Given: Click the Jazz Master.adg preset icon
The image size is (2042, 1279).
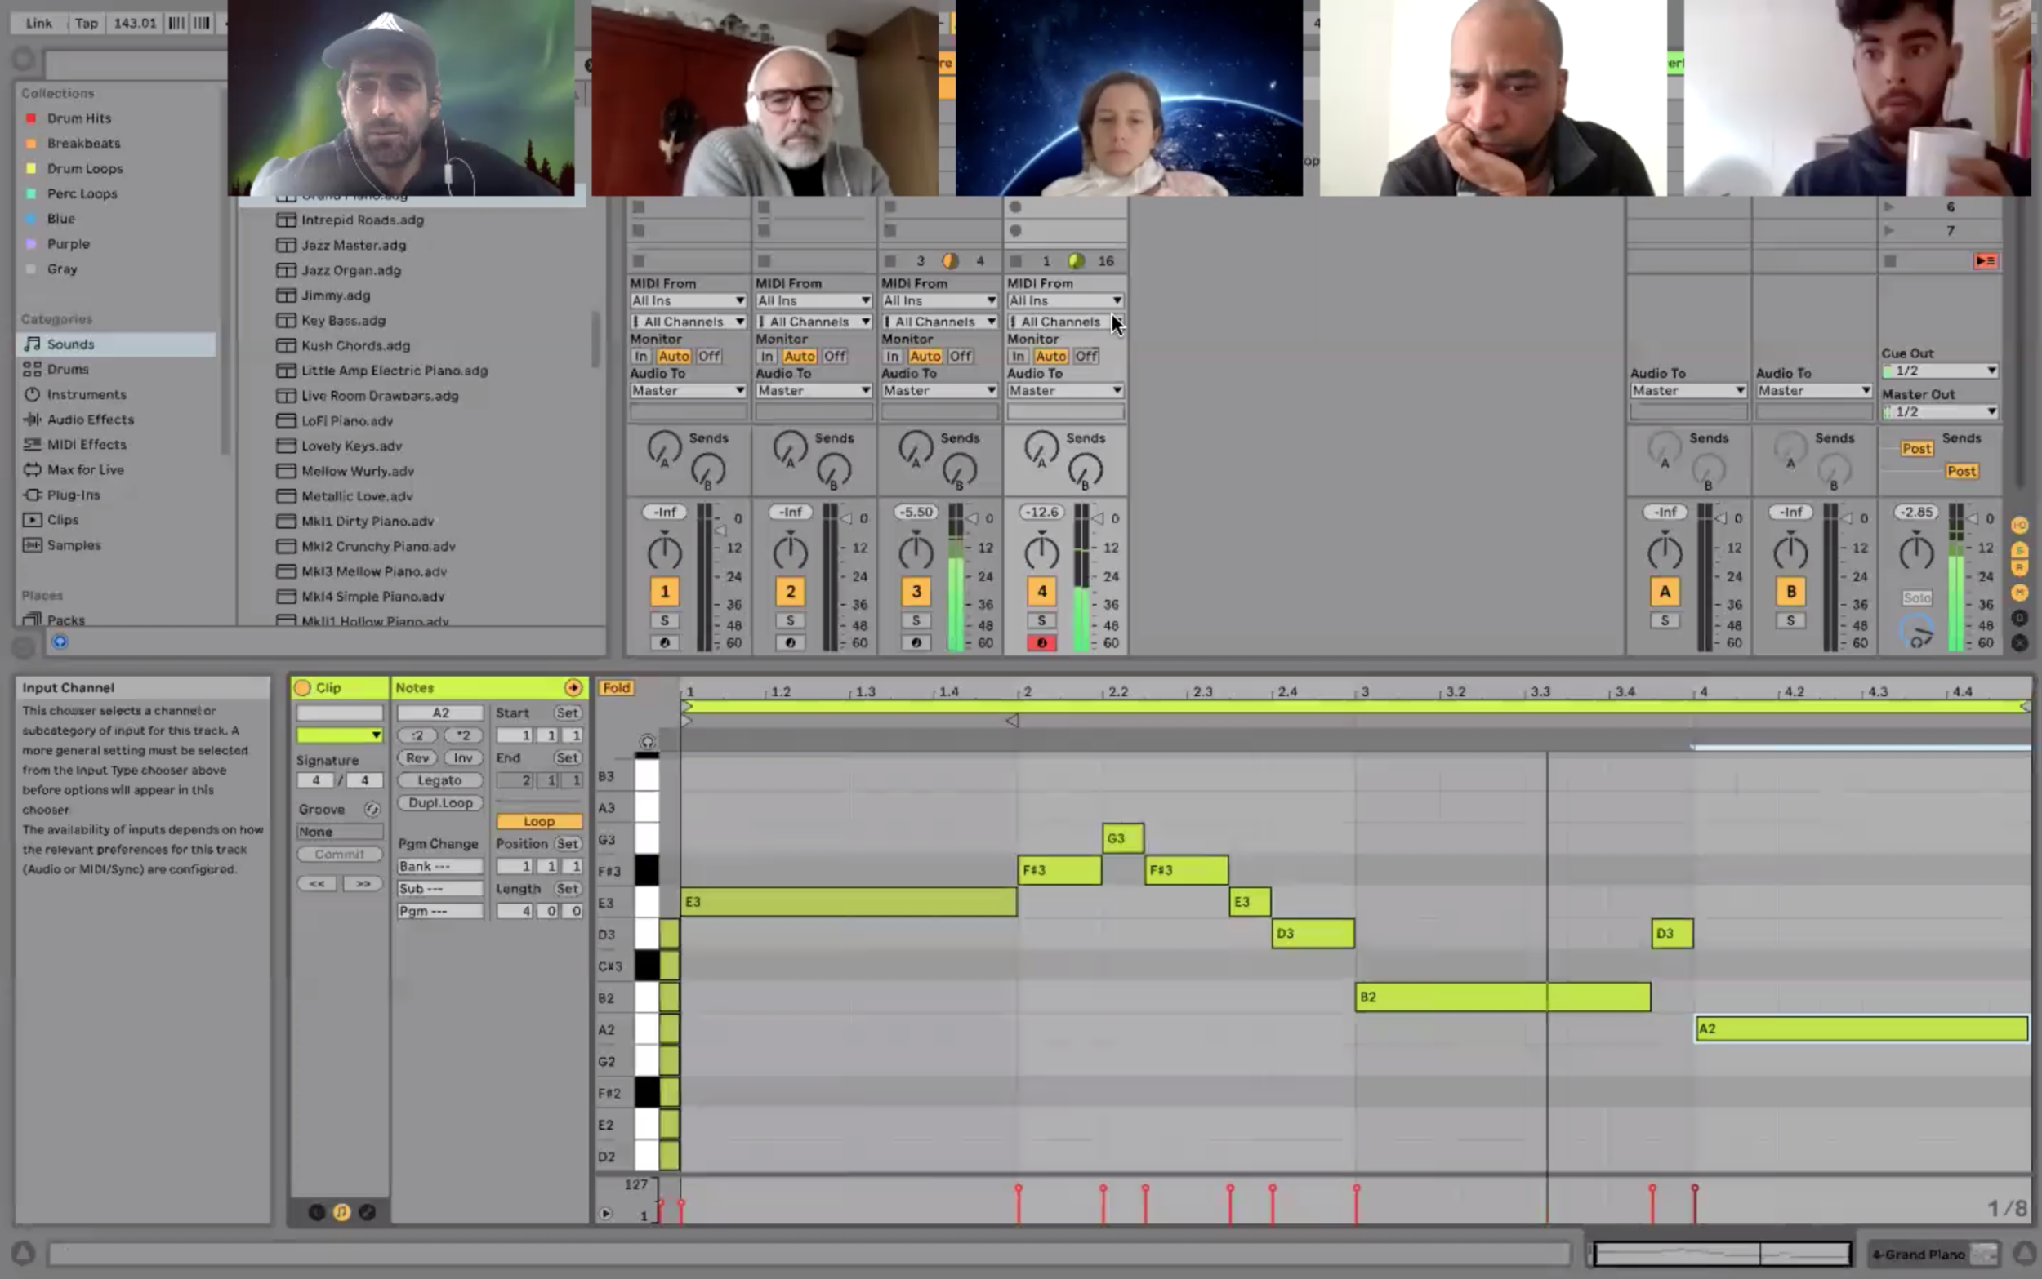Looking at the screenshot, I should pos(286,246).
